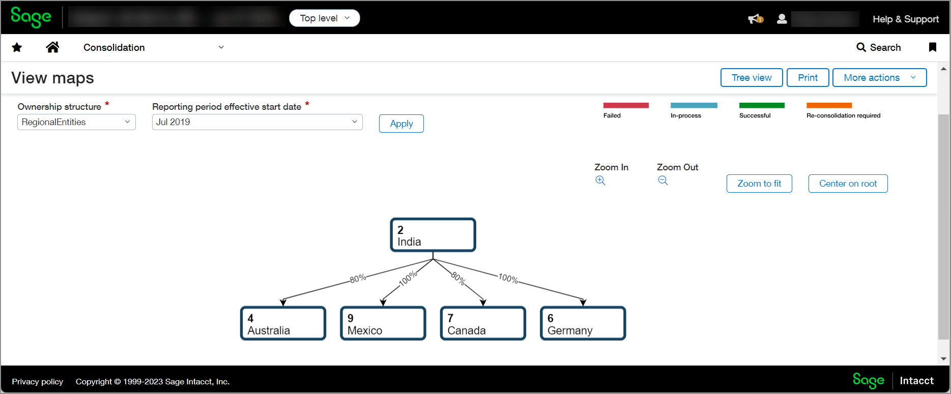Switch to Tree view
This screenshot has height=394, width=951.
coord(751,78)
